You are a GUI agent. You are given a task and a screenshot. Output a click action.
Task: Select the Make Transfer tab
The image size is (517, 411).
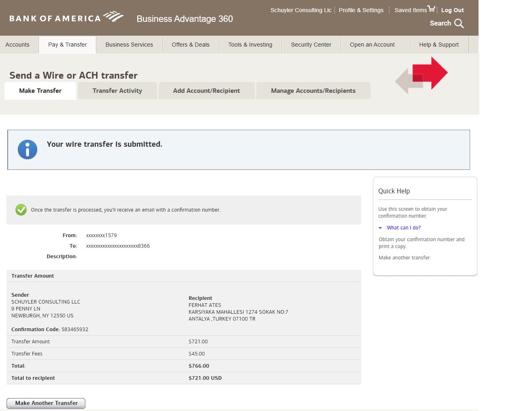point(40,91)
